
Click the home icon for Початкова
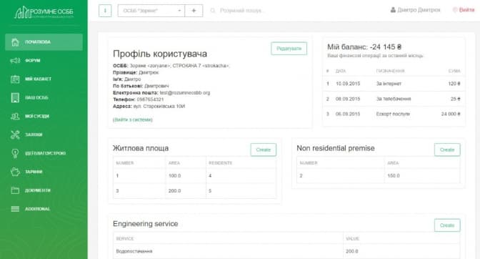click(x=15, y=42)
